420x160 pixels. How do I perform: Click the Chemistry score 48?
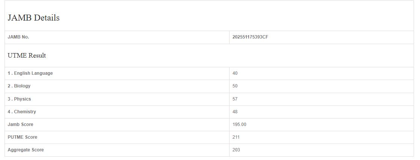coord(235,112)
